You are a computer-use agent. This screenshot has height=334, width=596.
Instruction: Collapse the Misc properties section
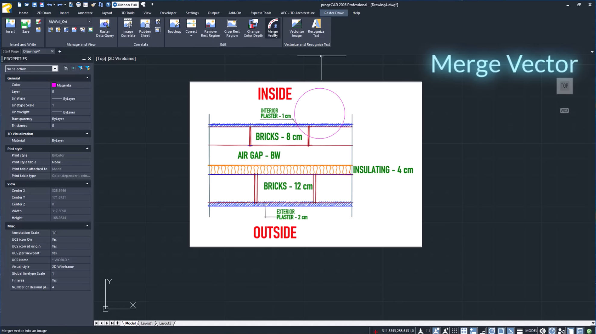[x=87, y=226]
